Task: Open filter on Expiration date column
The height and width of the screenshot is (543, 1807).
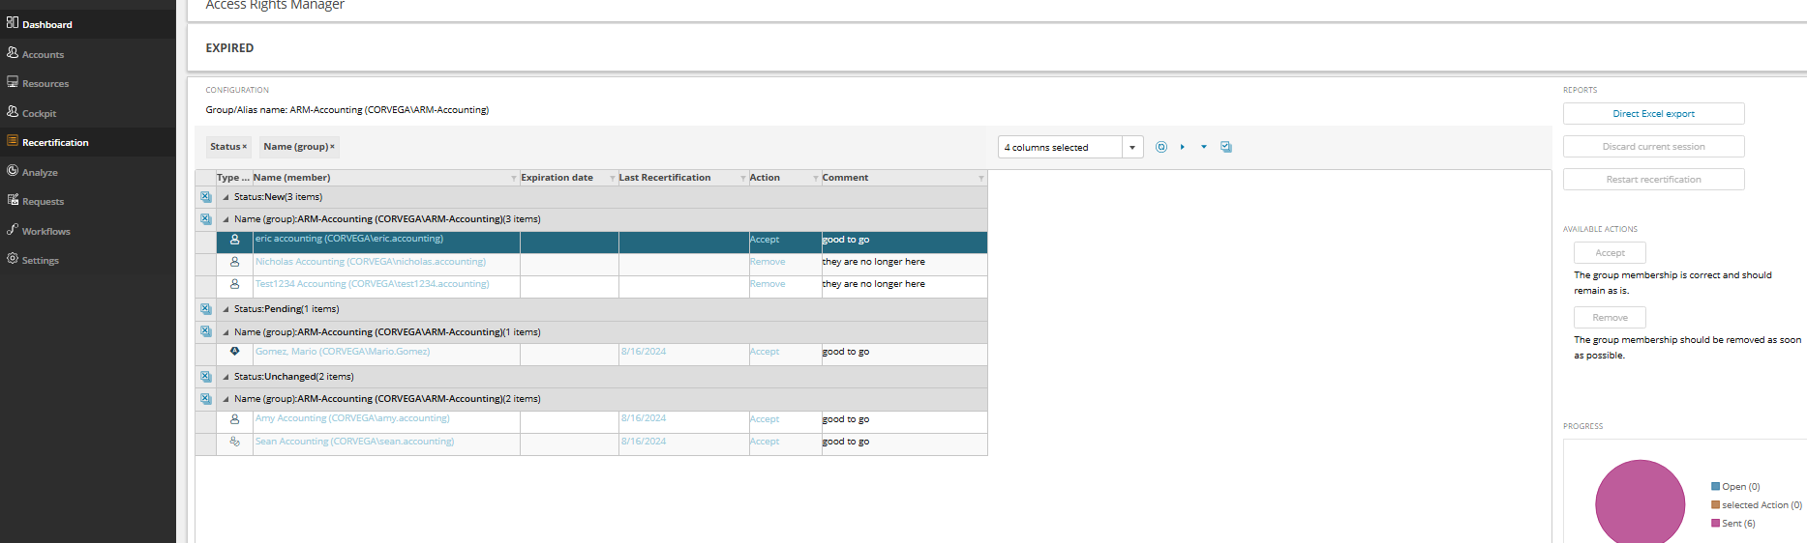Action: point(613,178)
